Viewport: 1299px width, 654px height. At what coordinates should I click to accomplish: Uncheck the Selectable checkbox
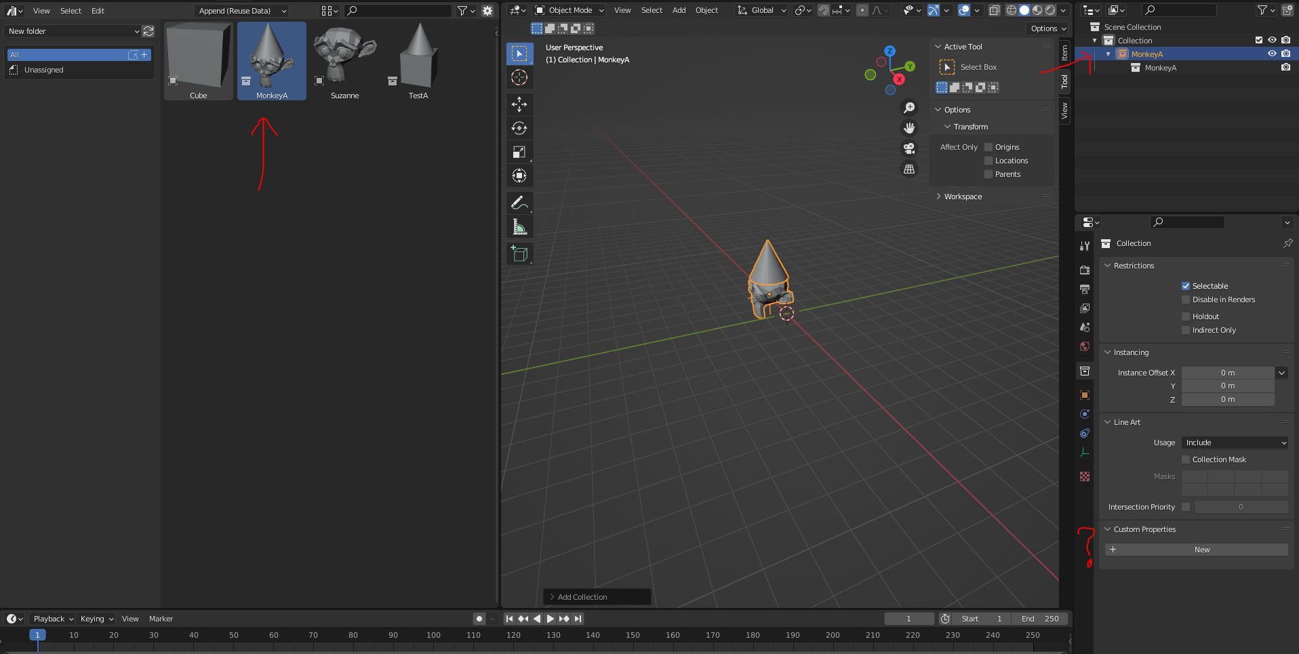(1186, 286)
